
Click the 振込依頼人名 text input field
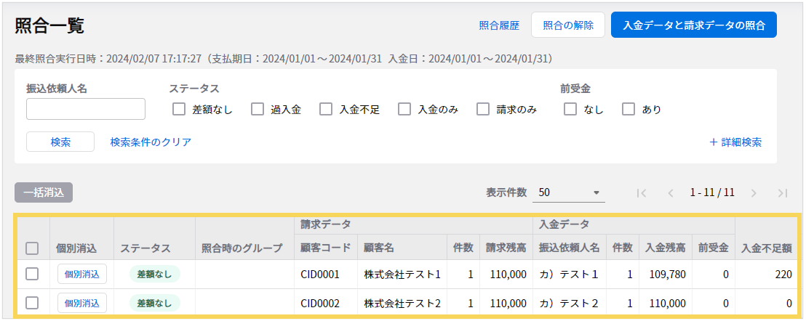click(86, 109)
